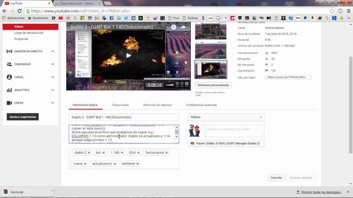Click the Canal account icon
This screenshot has width=353, height=198.
coord(9,77)
